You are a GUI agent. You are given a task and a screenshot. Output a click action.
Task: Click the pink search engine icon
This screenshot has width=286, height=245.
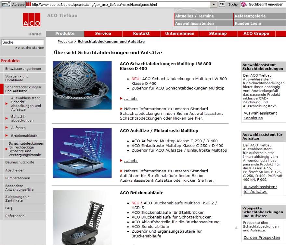click(243, 4)
